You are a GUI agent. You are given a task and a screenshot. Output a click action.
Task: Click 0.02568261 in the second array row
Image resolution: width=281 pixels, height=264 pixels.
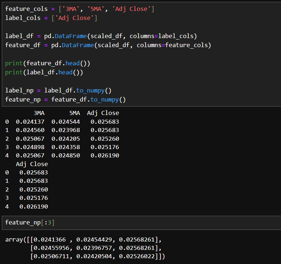coord(137,248)
